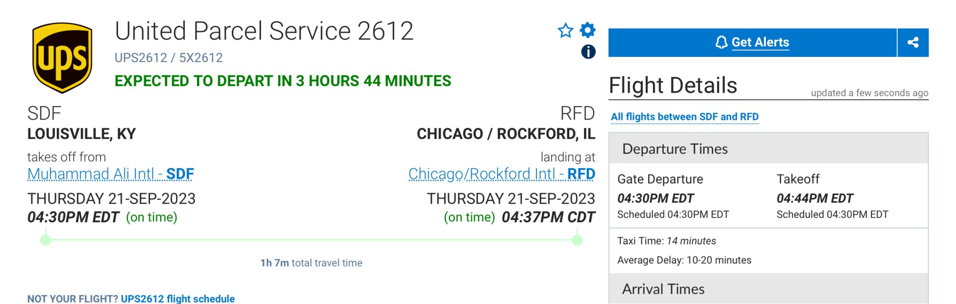Click the dark blue info icon

588,52
